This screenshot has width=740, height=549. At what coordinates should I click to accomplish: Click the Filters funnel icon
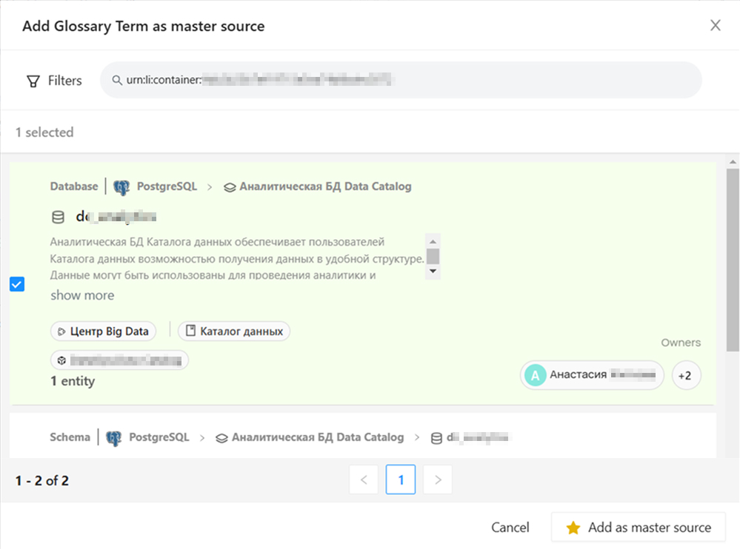(x=33, y=81)
